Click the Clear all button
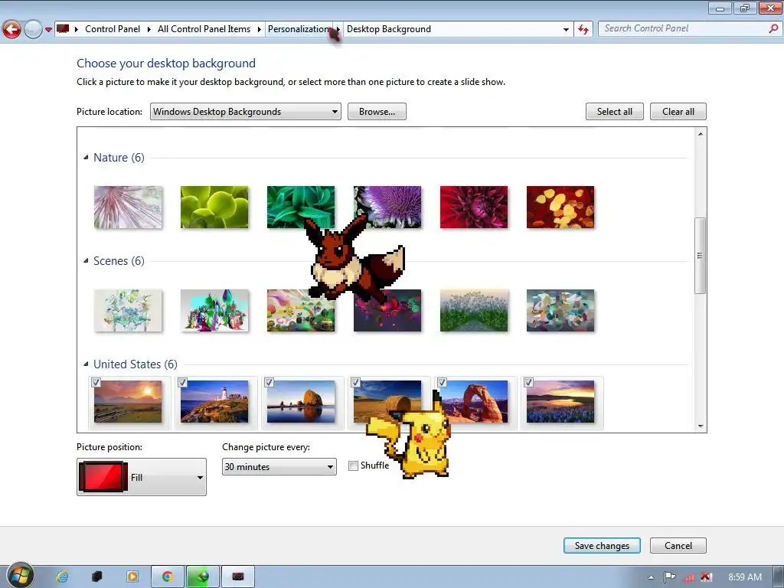Image resolution: width=784 pixels, height=588 pixels. (678, 112)
